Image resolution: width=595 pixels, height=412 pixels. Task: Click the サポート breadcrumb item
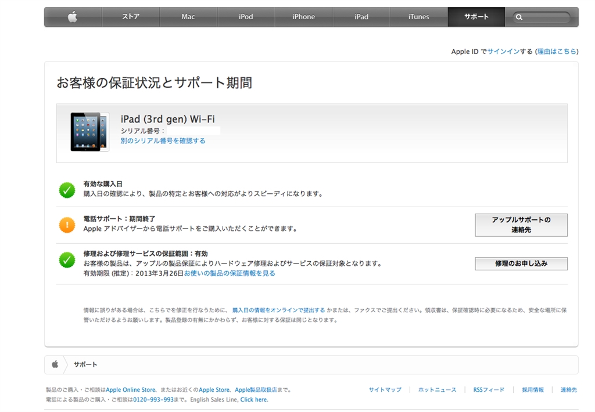pos(85,364)
